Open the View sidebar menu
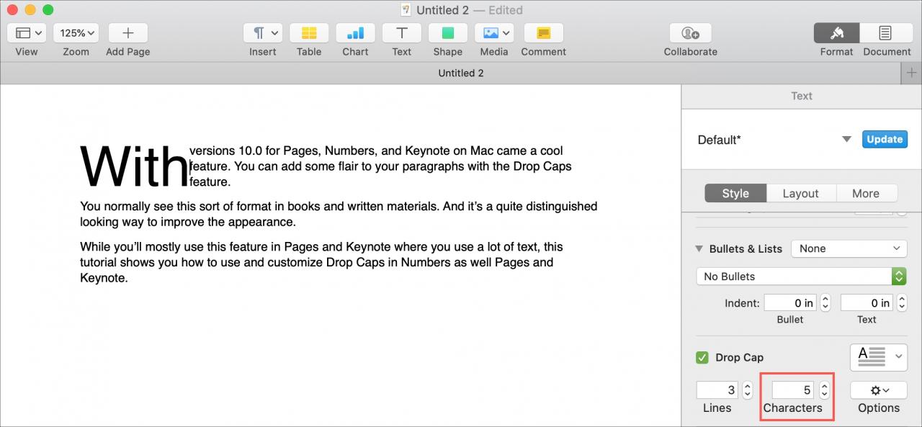 pyautogui.click(x=27, y=33)
